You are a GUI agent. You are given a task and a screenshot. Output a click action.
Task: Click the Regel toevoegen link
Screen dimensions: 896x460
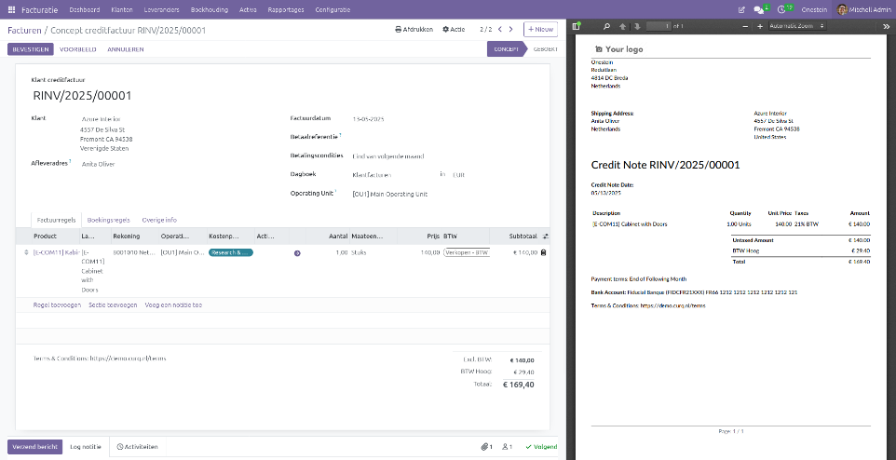[55, 304]
